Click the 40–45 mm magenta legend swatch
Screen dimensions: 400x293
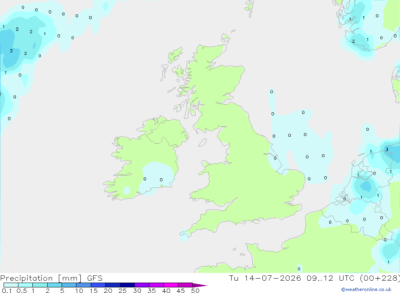click(x=171, y=285)
